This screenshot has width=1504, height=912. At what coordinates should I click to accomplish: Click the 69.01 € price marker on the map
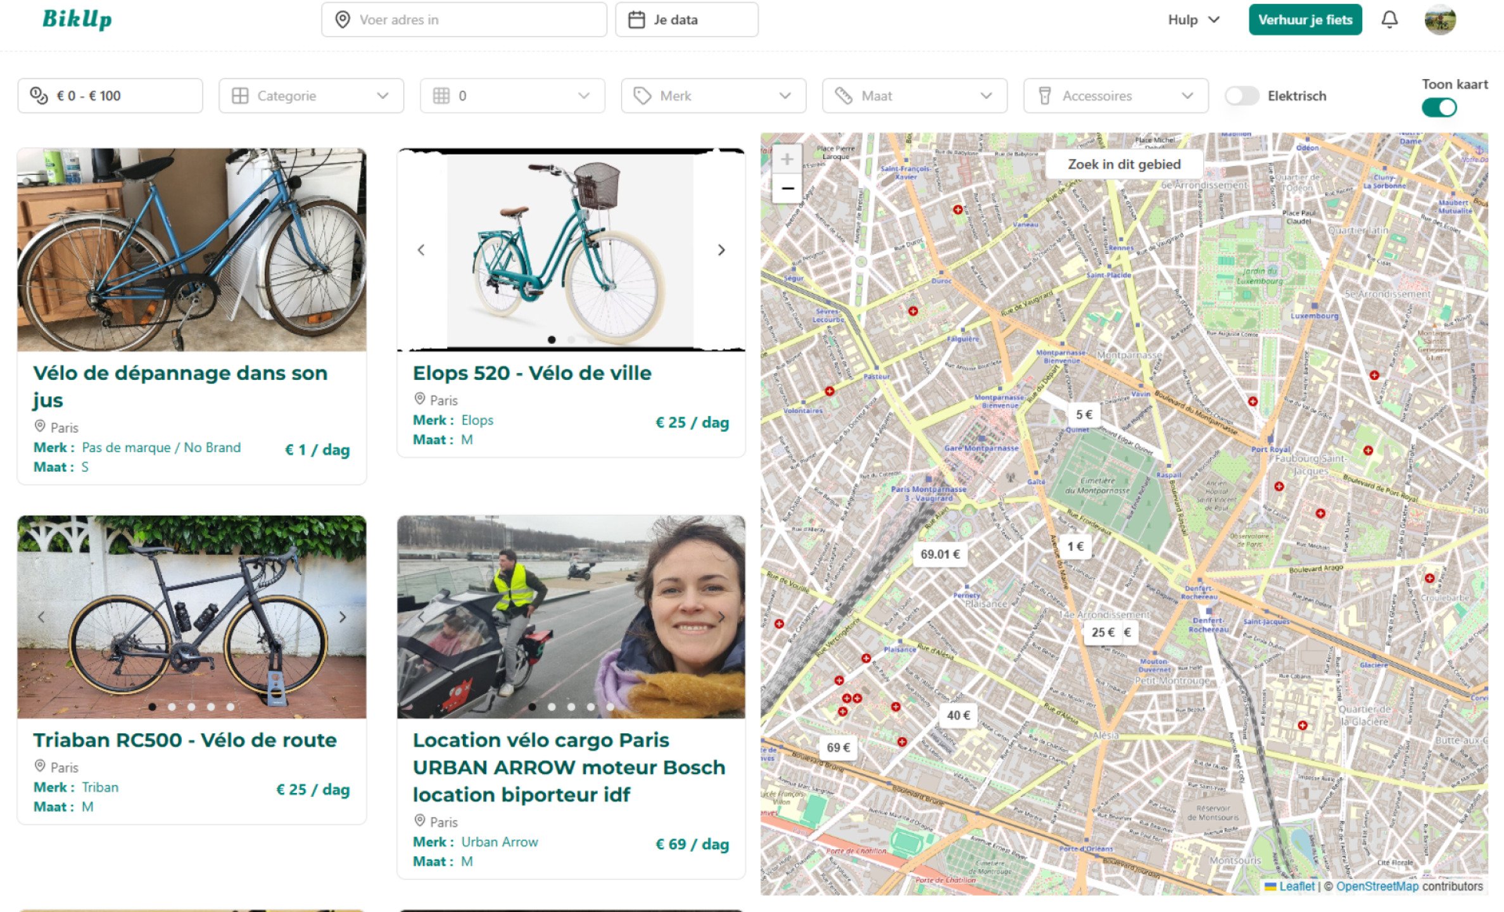click(x=941, y=553)
